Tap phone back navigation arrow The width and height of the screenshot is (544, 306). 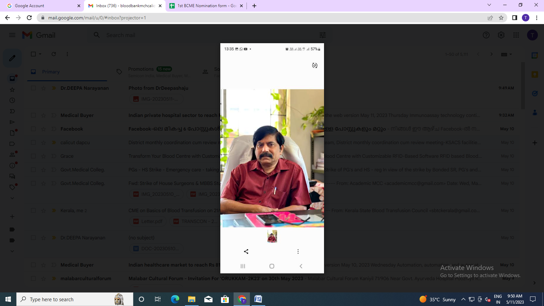point(301,266)
